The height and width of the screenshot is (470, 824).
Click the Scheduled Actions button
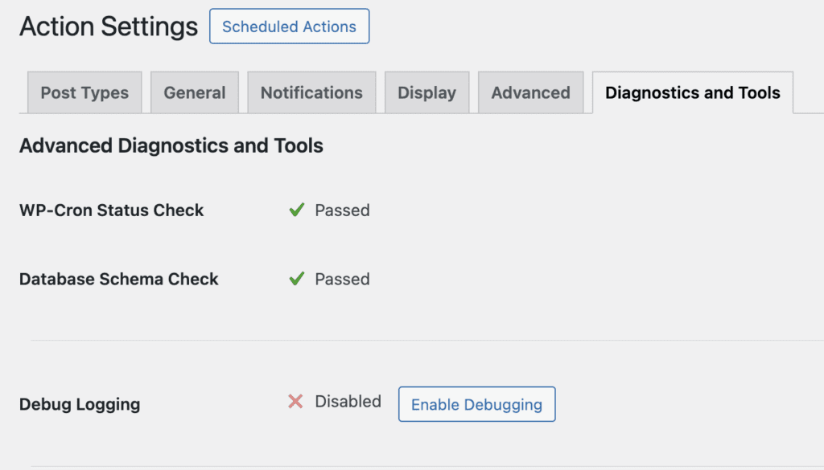[289, 27]
